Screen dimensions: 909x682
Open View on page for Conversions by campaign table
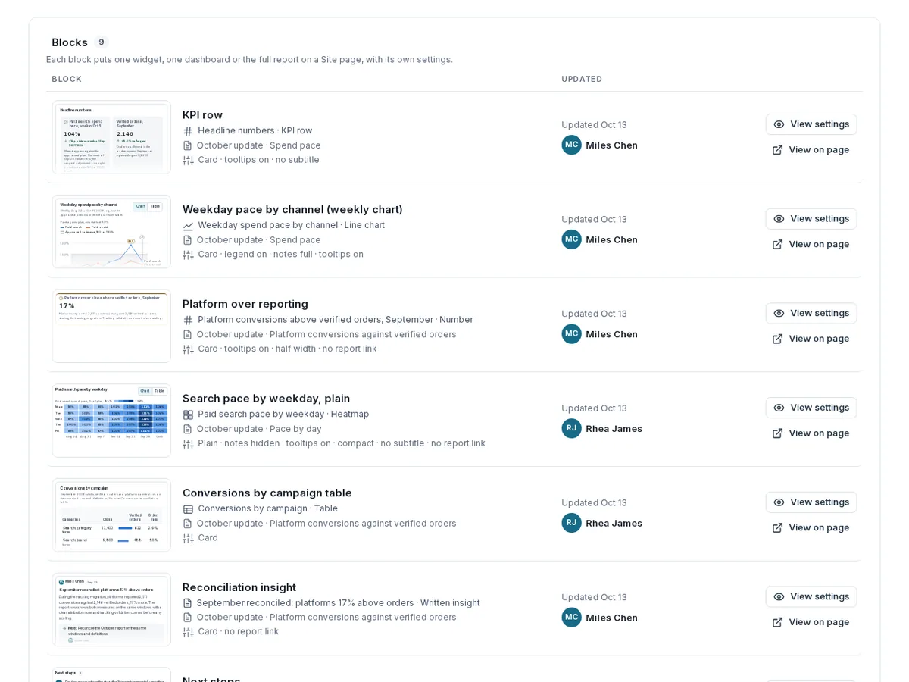(811, 528)
